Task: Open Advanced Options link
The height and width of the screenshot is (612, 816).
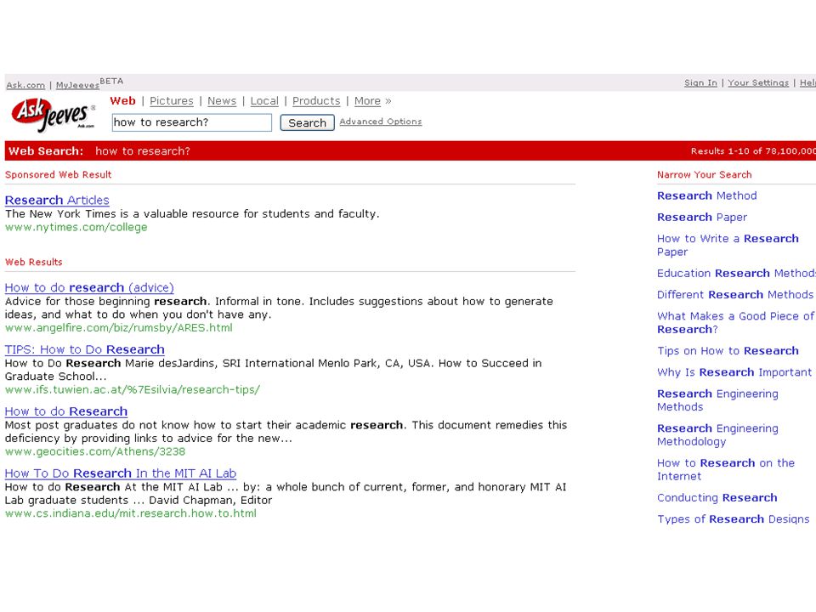Action: point(381,122)
